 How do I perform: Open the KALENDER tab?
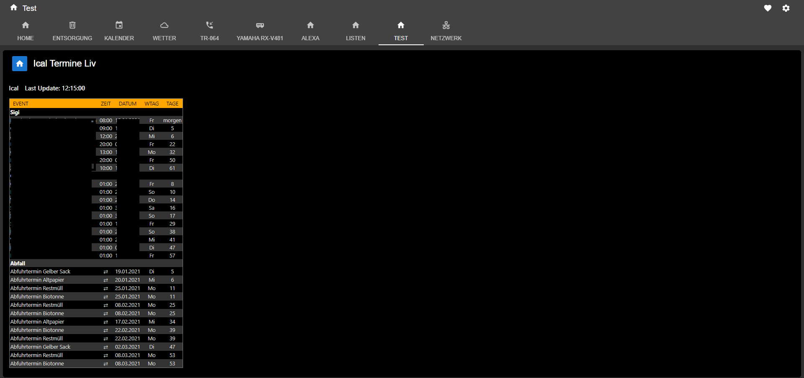119,31
